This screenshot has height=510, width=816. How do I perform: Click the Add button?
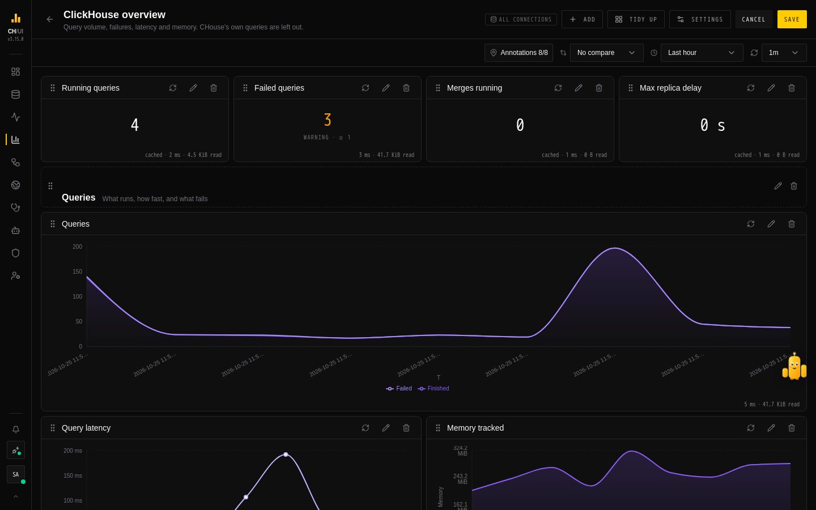(x=582, y=19)
